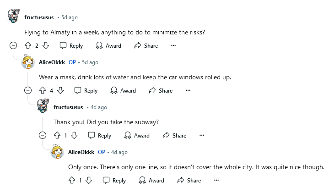Image resolution: width=335 pixels, height=193 pixels.
Task: Collapse the 'Wear a mask' reply thread
Action: (x=28, y=90)
